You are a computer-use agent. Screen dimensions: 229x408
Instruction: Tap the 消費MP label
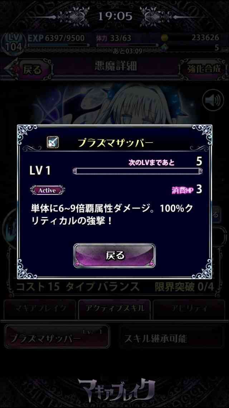pos(182,190)
